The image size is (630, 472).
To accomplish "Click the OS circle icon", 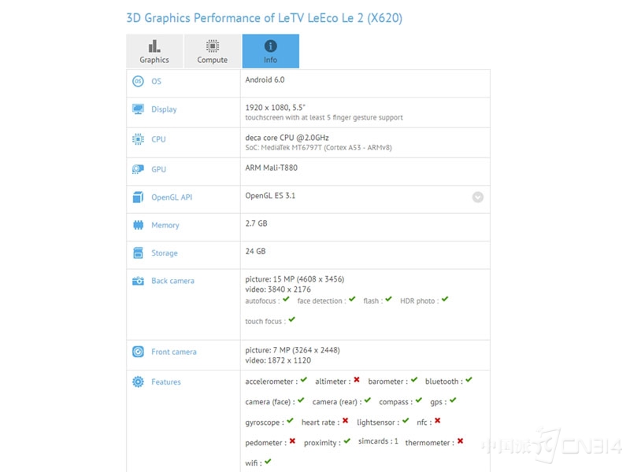I will pyautogui.click(x=138, y=81).
